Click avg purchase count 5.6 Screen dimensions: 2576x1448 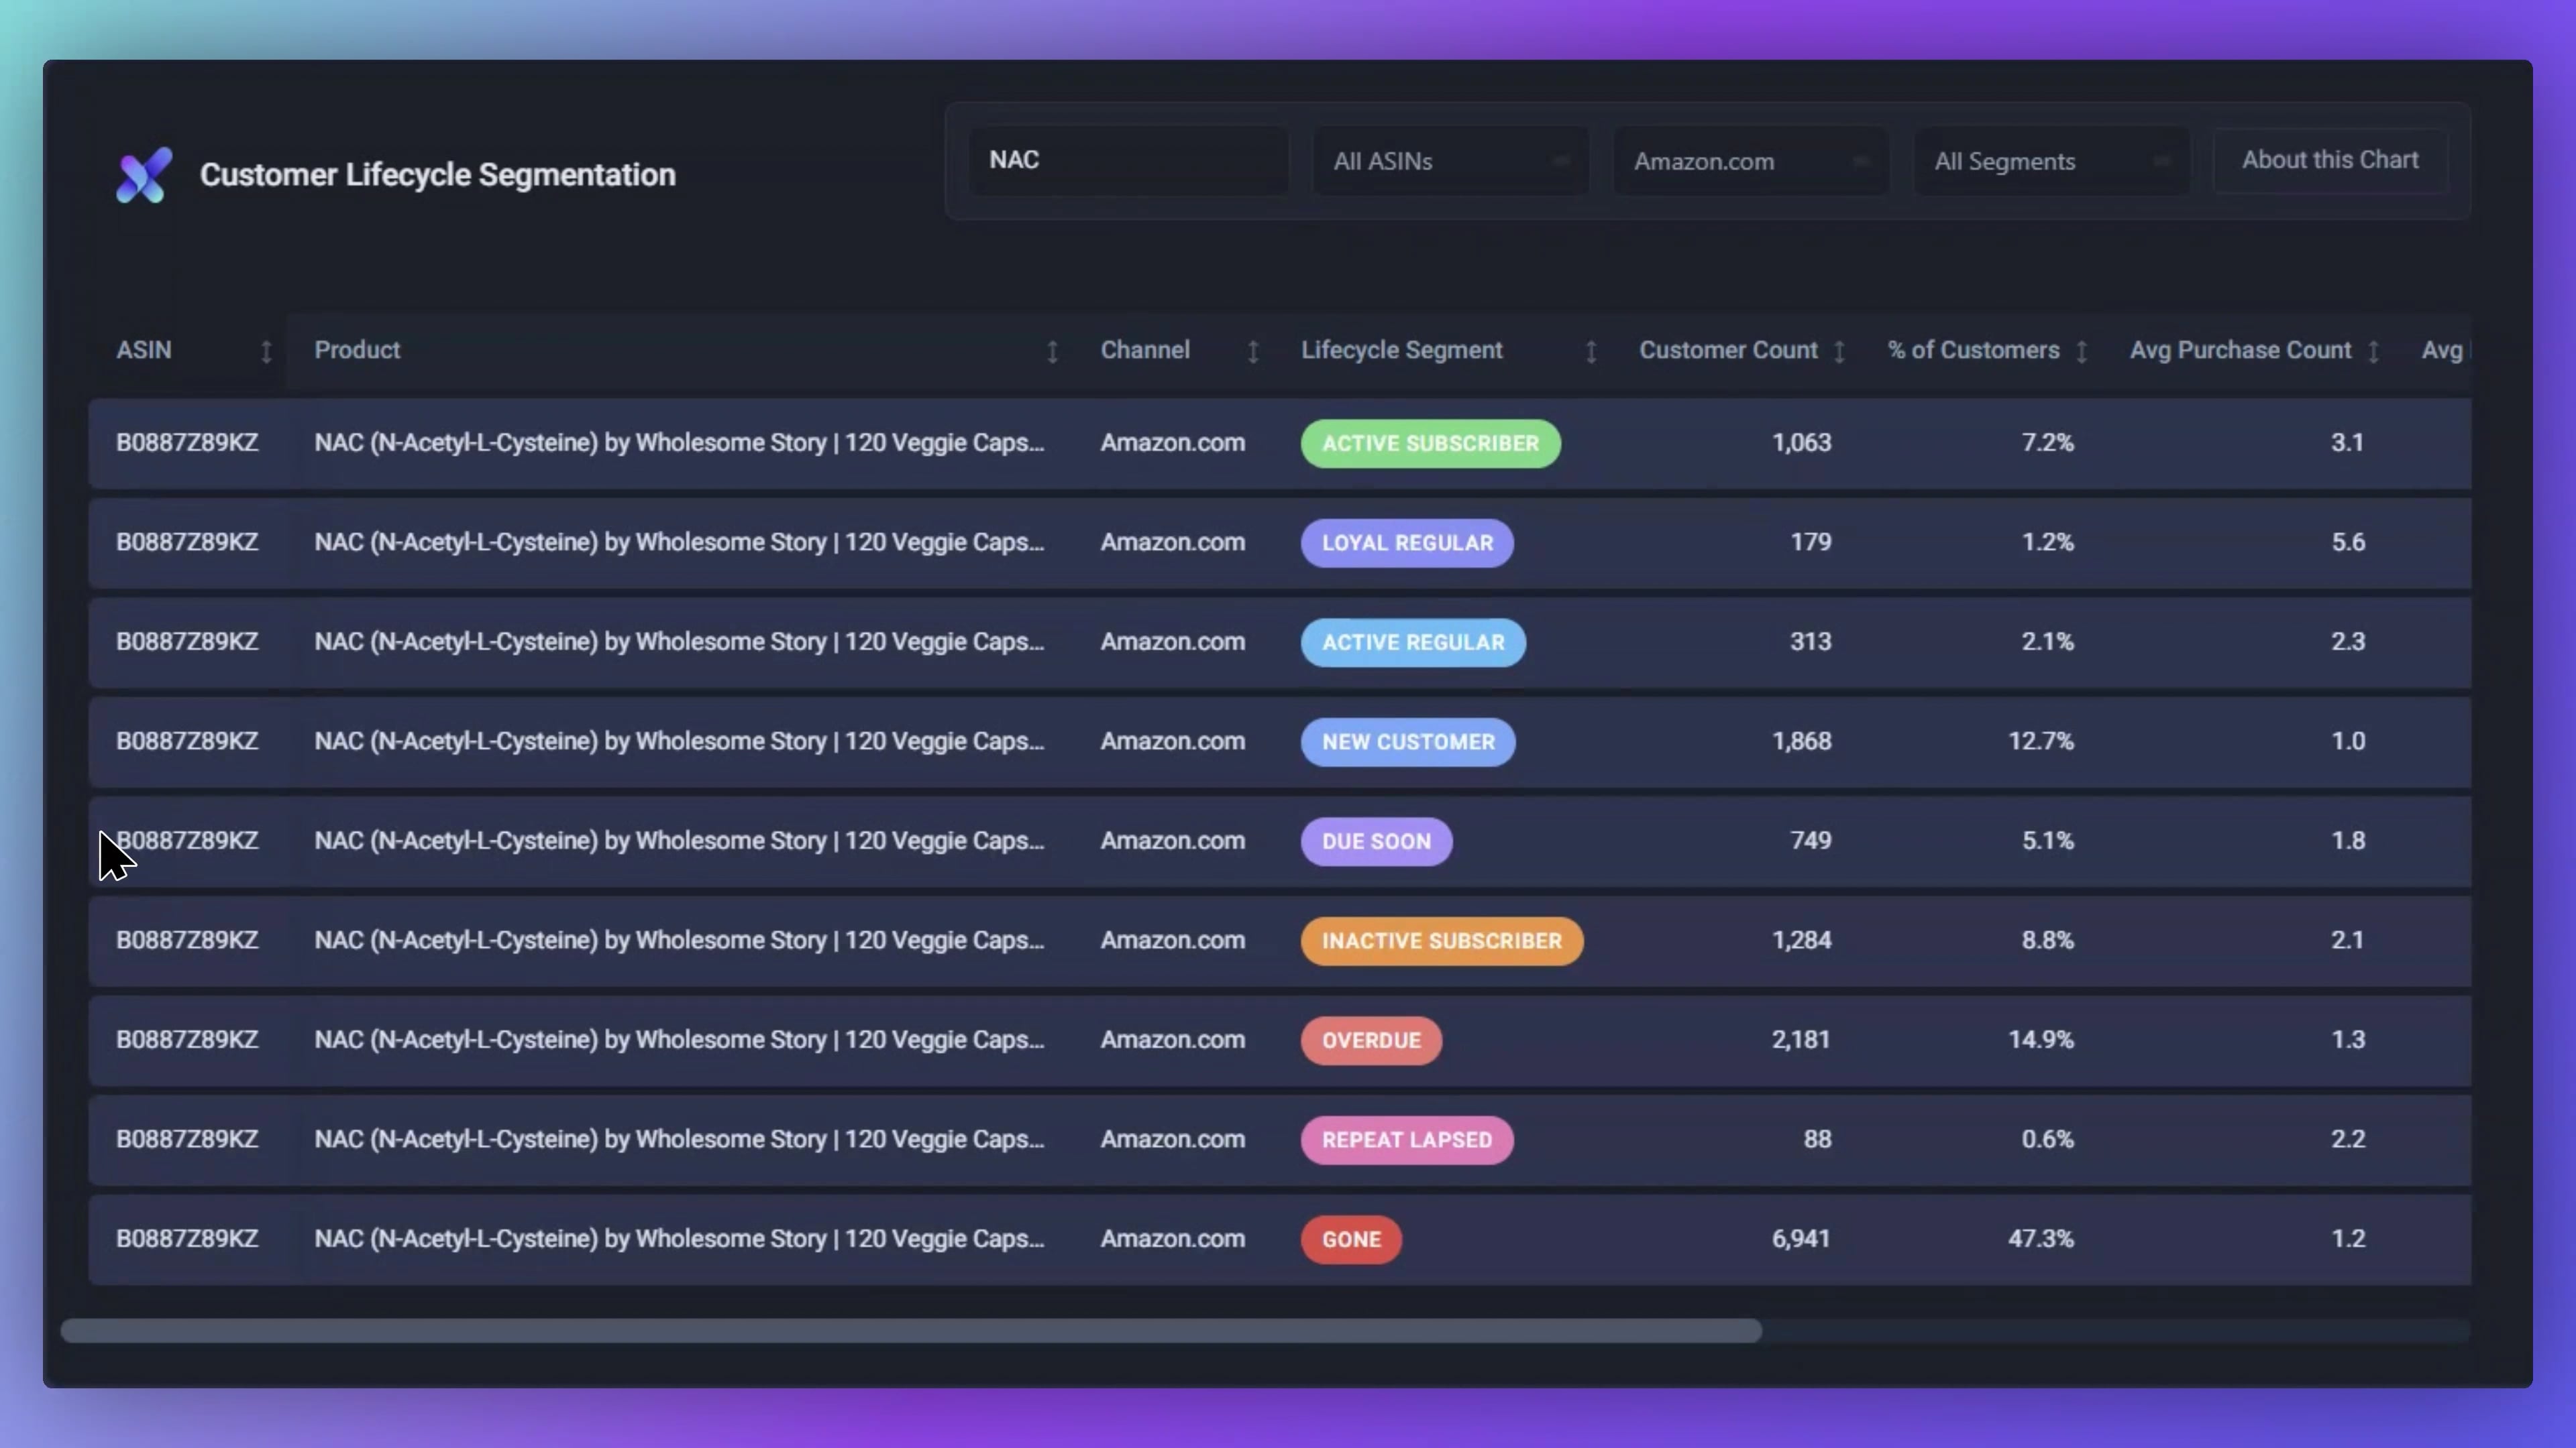[2348, 542]
